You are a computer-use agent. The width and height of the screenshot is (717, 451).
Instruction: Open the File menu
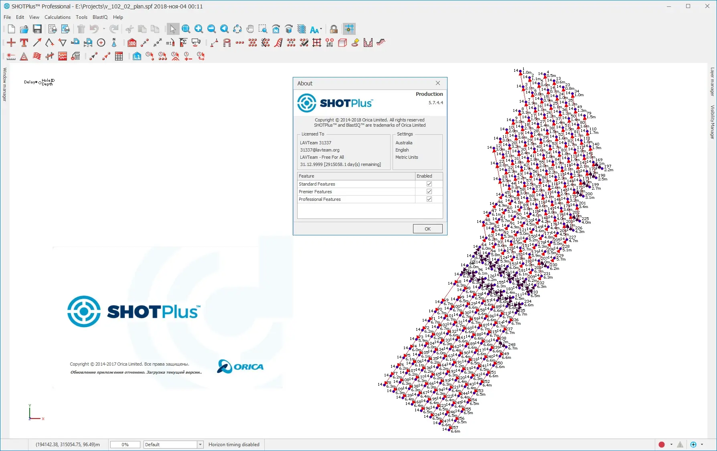[7, 17]
